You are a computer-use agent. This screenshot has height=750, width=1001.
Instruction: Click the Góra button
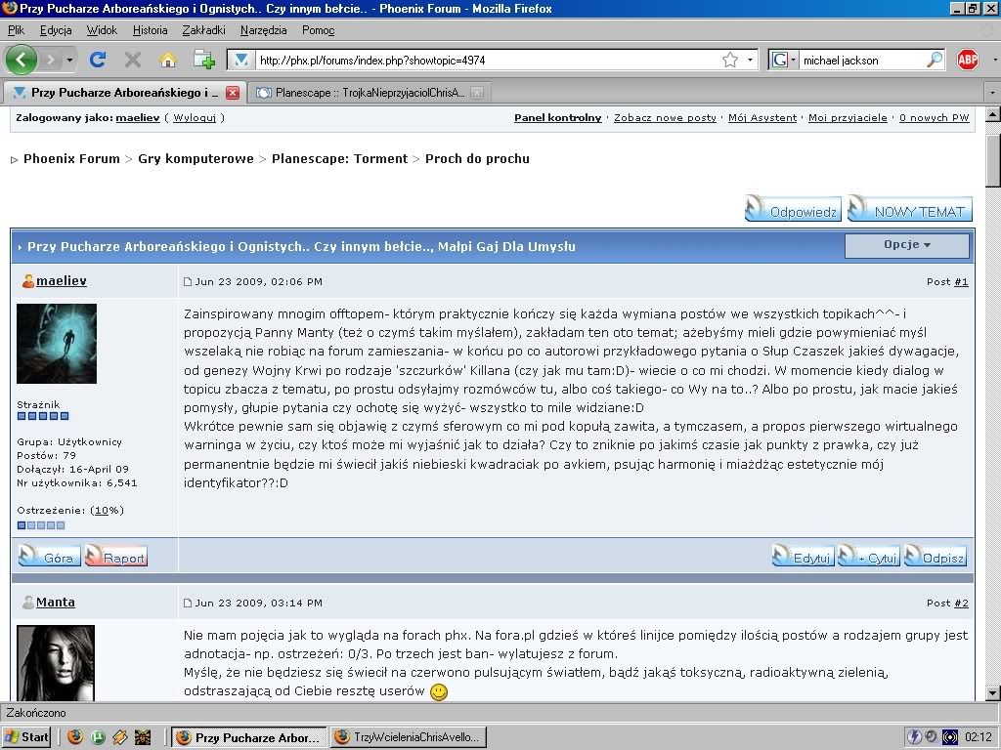pyautogui.click(x=49, y=557)
